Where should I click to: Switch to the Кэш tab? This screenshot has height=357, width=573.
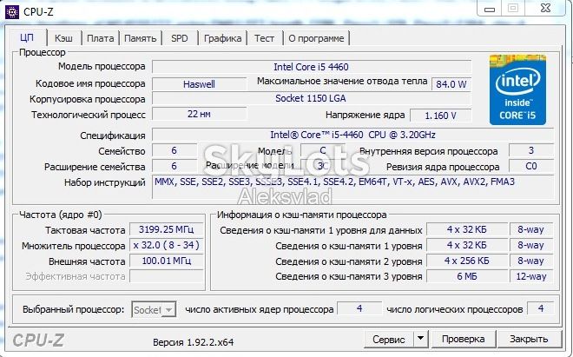click(x=63, y=38)
